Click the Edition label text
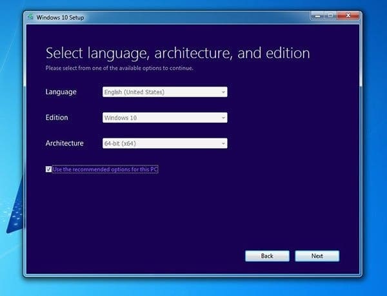This screenshot has height=296, width=387. 57,118
